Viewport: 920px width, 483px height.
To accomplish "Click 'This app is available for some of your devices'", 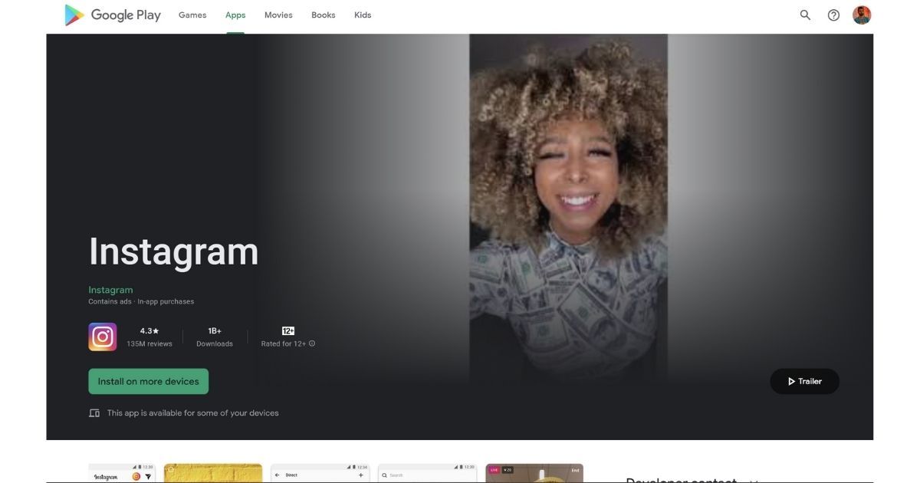I will pos(192,412).
